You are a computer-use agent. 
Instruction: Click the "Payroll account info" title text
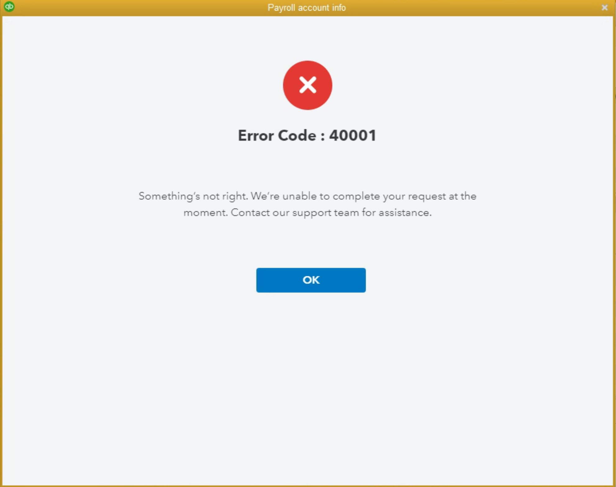pos(307,7)
